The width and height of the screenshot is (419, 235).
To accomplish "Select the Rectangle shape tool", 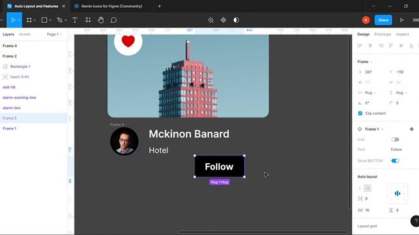I will point(45,20).
